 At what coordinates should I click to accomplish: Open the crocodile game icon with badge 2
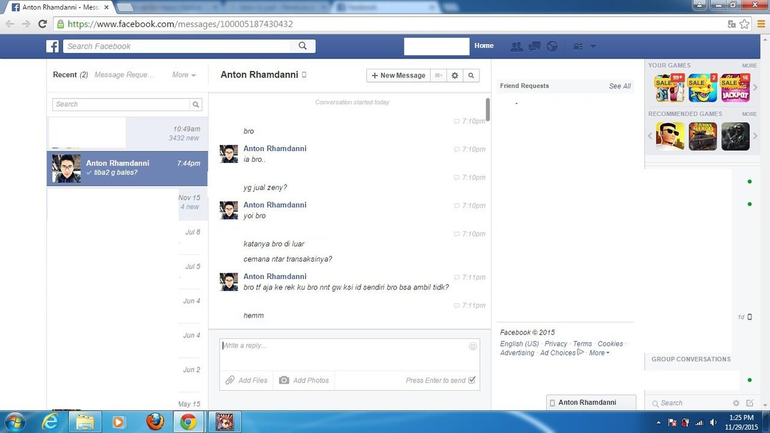[x=703, y=88]
